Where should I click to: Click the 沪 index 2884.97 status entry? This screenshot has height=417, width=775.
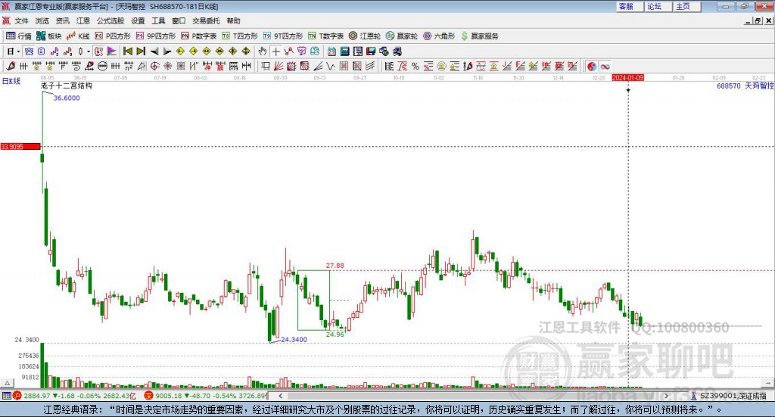point(74,396)
